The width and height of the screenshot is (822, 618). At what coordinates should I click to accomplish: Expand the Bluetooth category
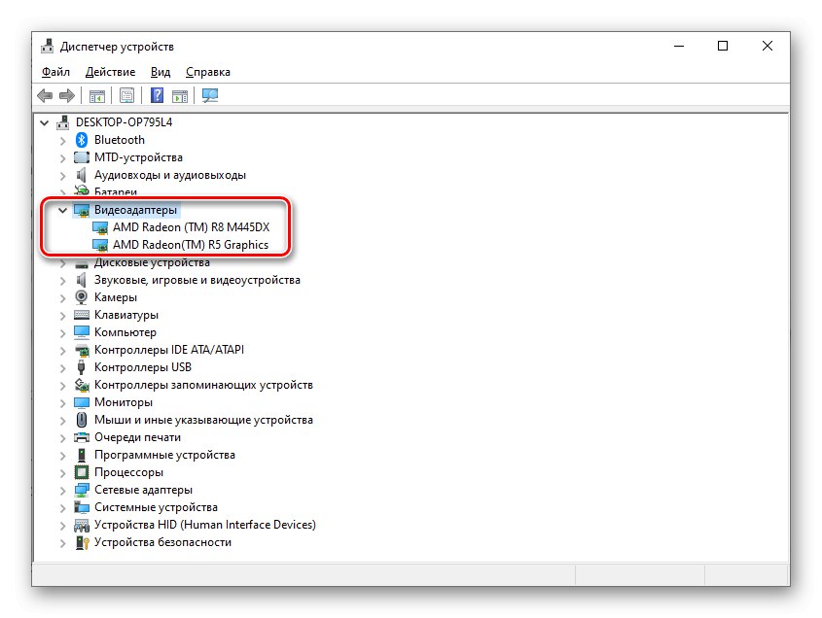pyautogui.click(x=63, y=141)
